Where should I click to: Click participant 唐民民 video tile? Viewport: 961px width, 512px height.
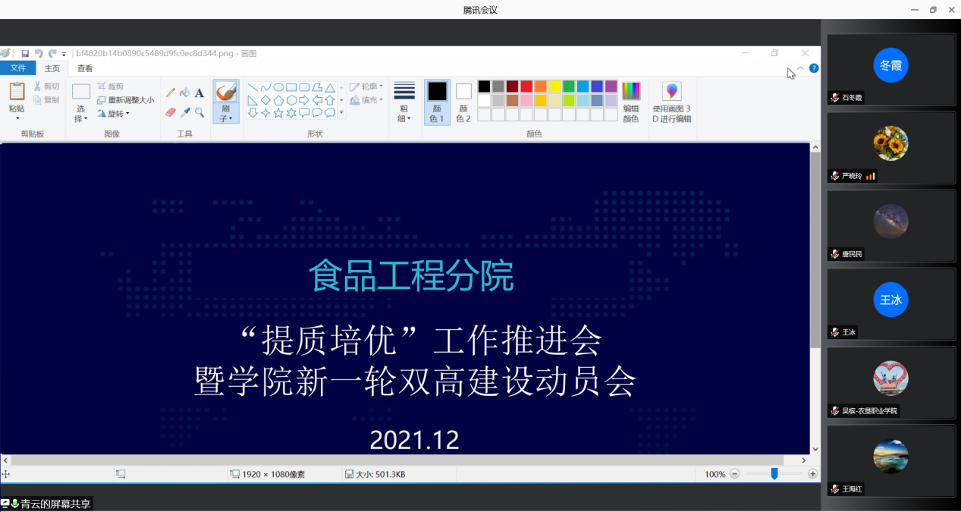pos(890,225)
